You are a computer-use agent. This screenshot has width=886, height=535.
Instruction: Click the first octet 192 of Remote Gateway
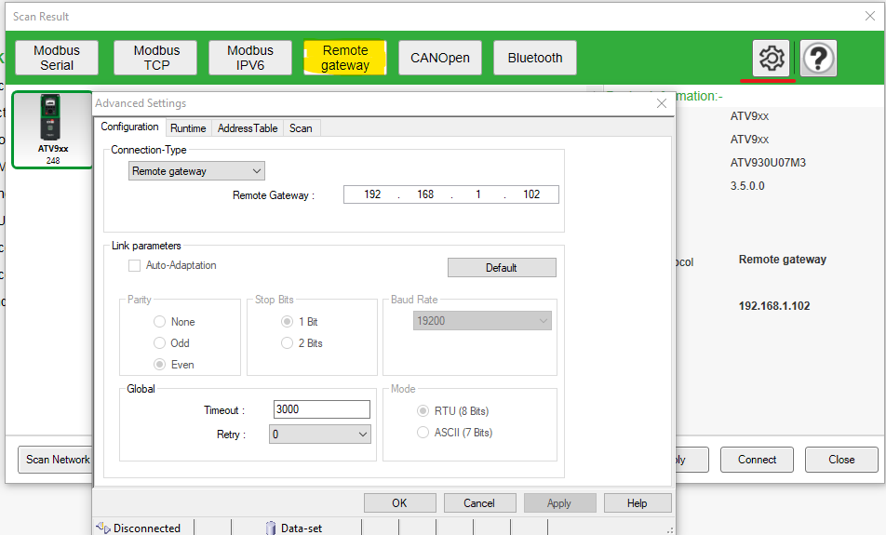click(372, 194)
